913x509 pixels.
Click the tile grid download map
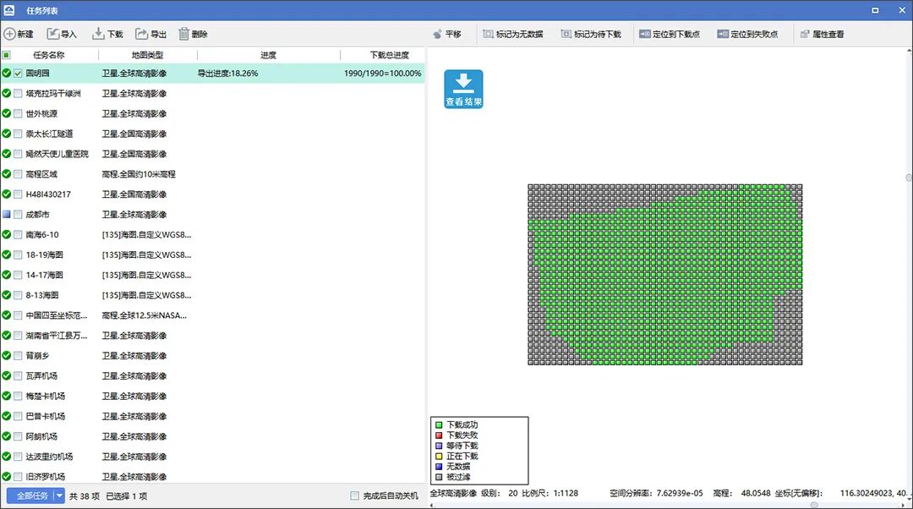click(665, 274)
